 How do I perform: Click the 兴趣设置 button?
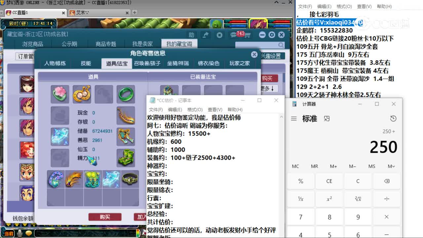(272, 56)
